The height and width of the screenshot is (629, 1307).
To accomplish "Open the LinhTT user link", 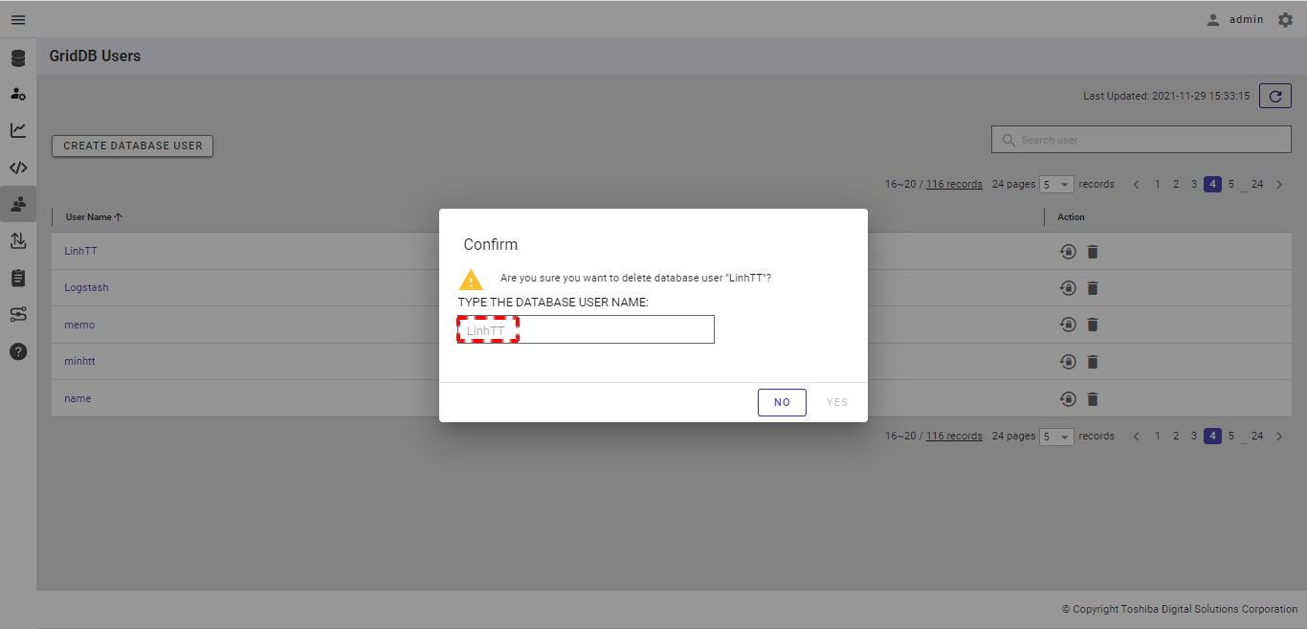I will (x=80, y=251).
